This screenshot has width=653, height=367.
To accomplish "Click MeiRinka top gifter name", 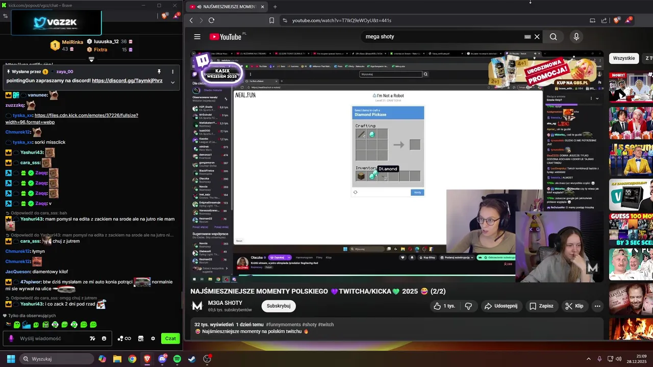I will [x=72, y=42].
